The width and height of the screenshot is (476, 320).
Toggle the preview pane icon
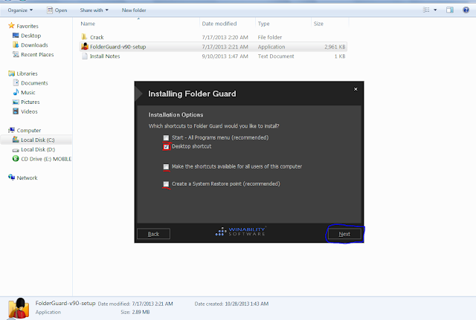pyautogui.click(x=449, y=10)
